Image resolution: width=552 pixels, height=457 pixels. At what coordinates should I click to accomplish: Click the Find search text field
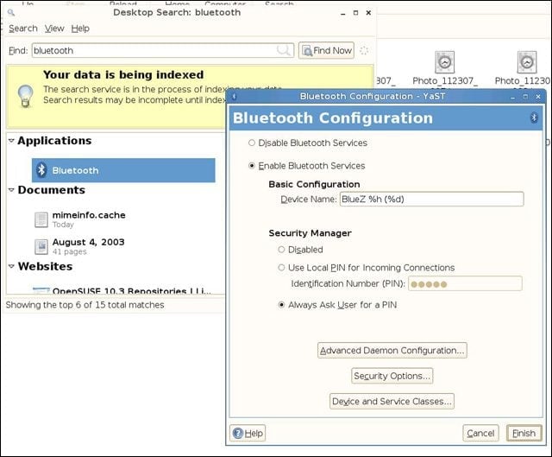click(163, 50)
